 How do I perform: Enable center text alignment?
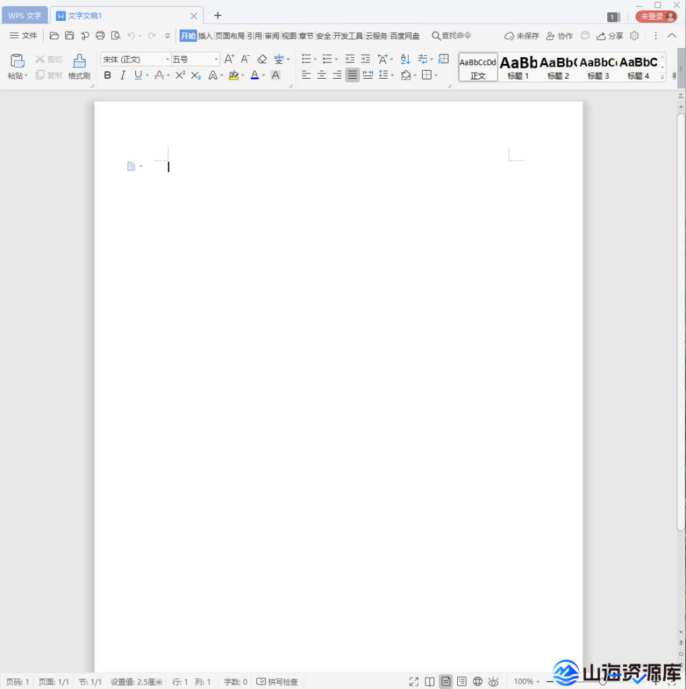tap(321, 75)
